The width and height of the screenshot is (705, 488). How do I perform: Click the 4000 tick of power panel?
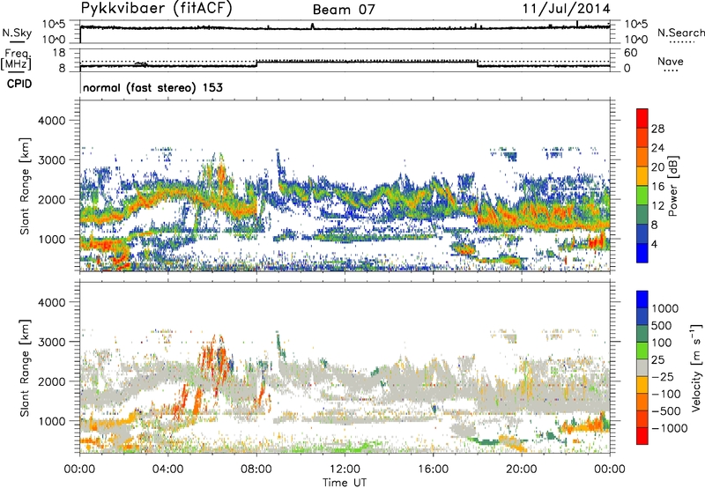pyautogui.click(x=52, y=121)
